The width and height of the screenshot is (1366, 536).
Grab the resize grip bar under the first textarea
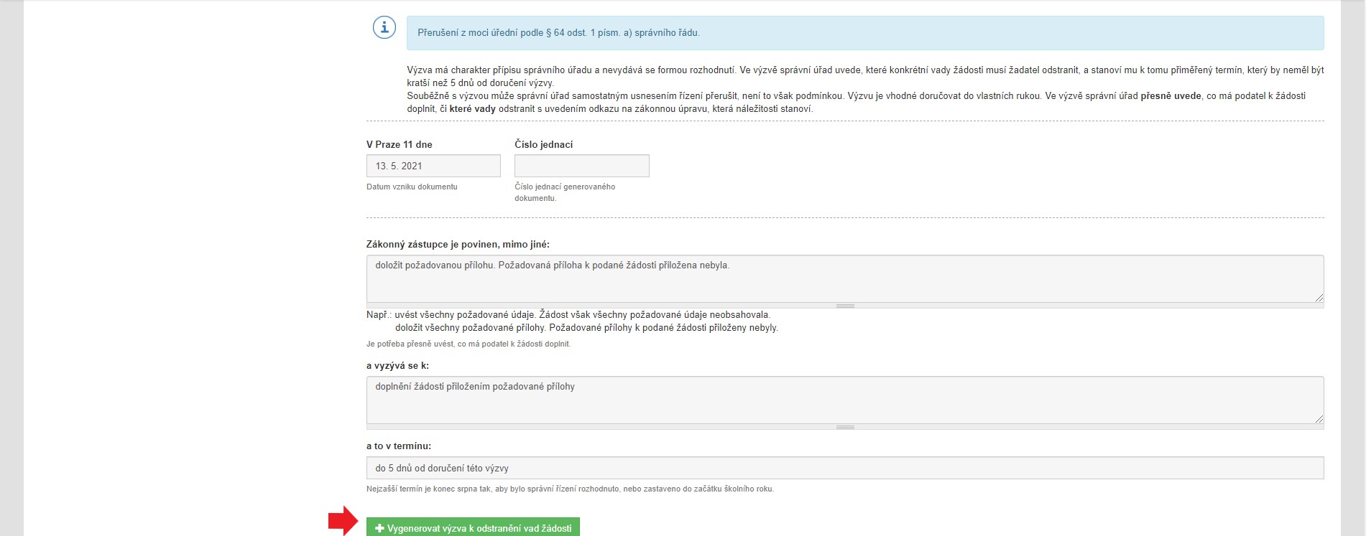coord(845,306)
